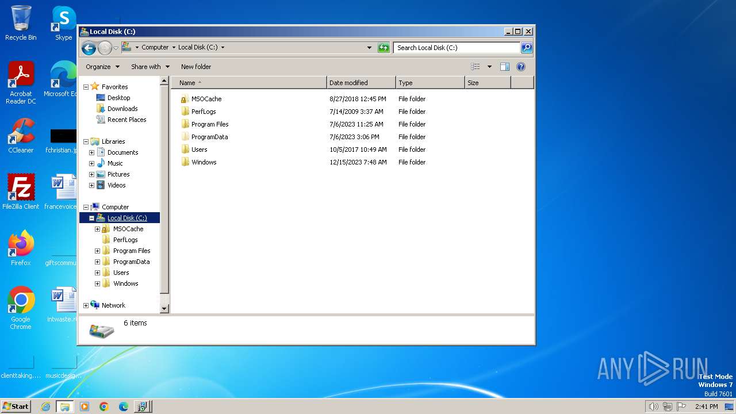Open Acrobat Reader DC desktop icon
This screenshot has height=414, width=736.
pyautogui.click(x=21, y=83)
